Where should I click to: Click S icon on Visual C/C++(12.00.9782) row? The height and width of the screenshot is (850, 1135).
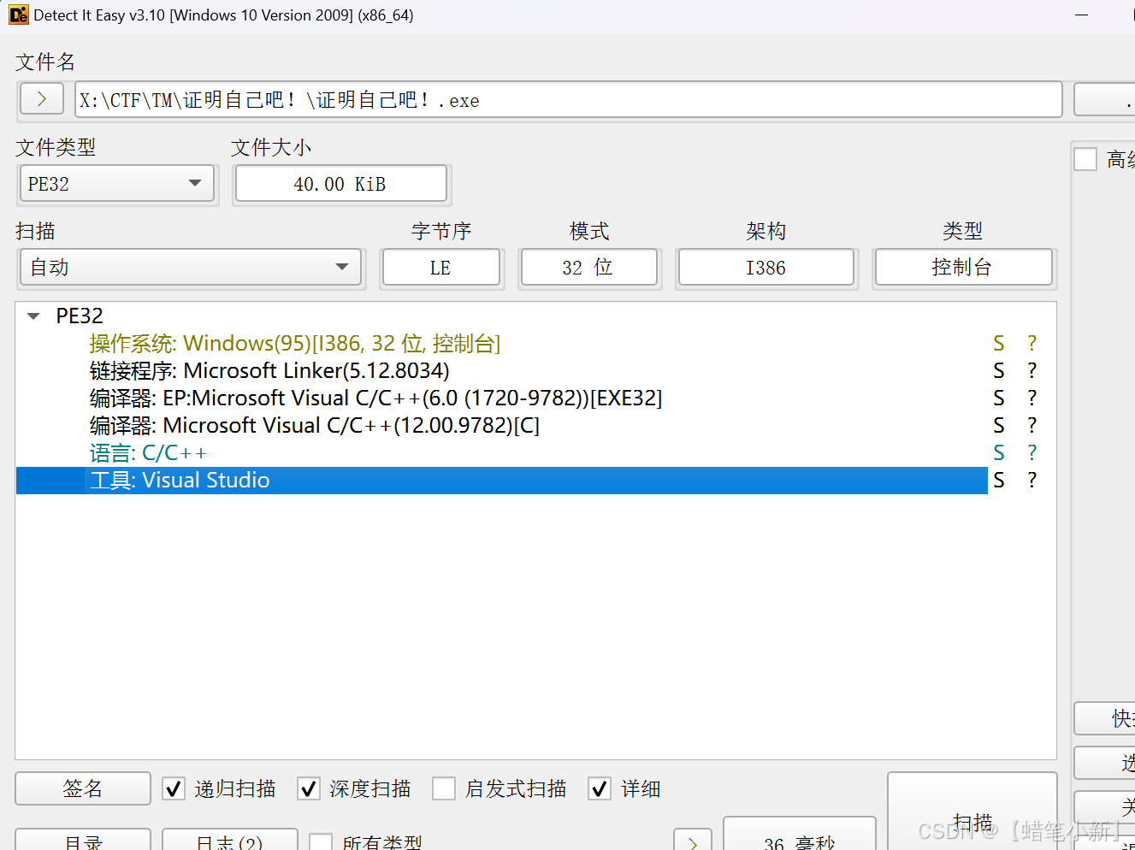click(998, 426)
